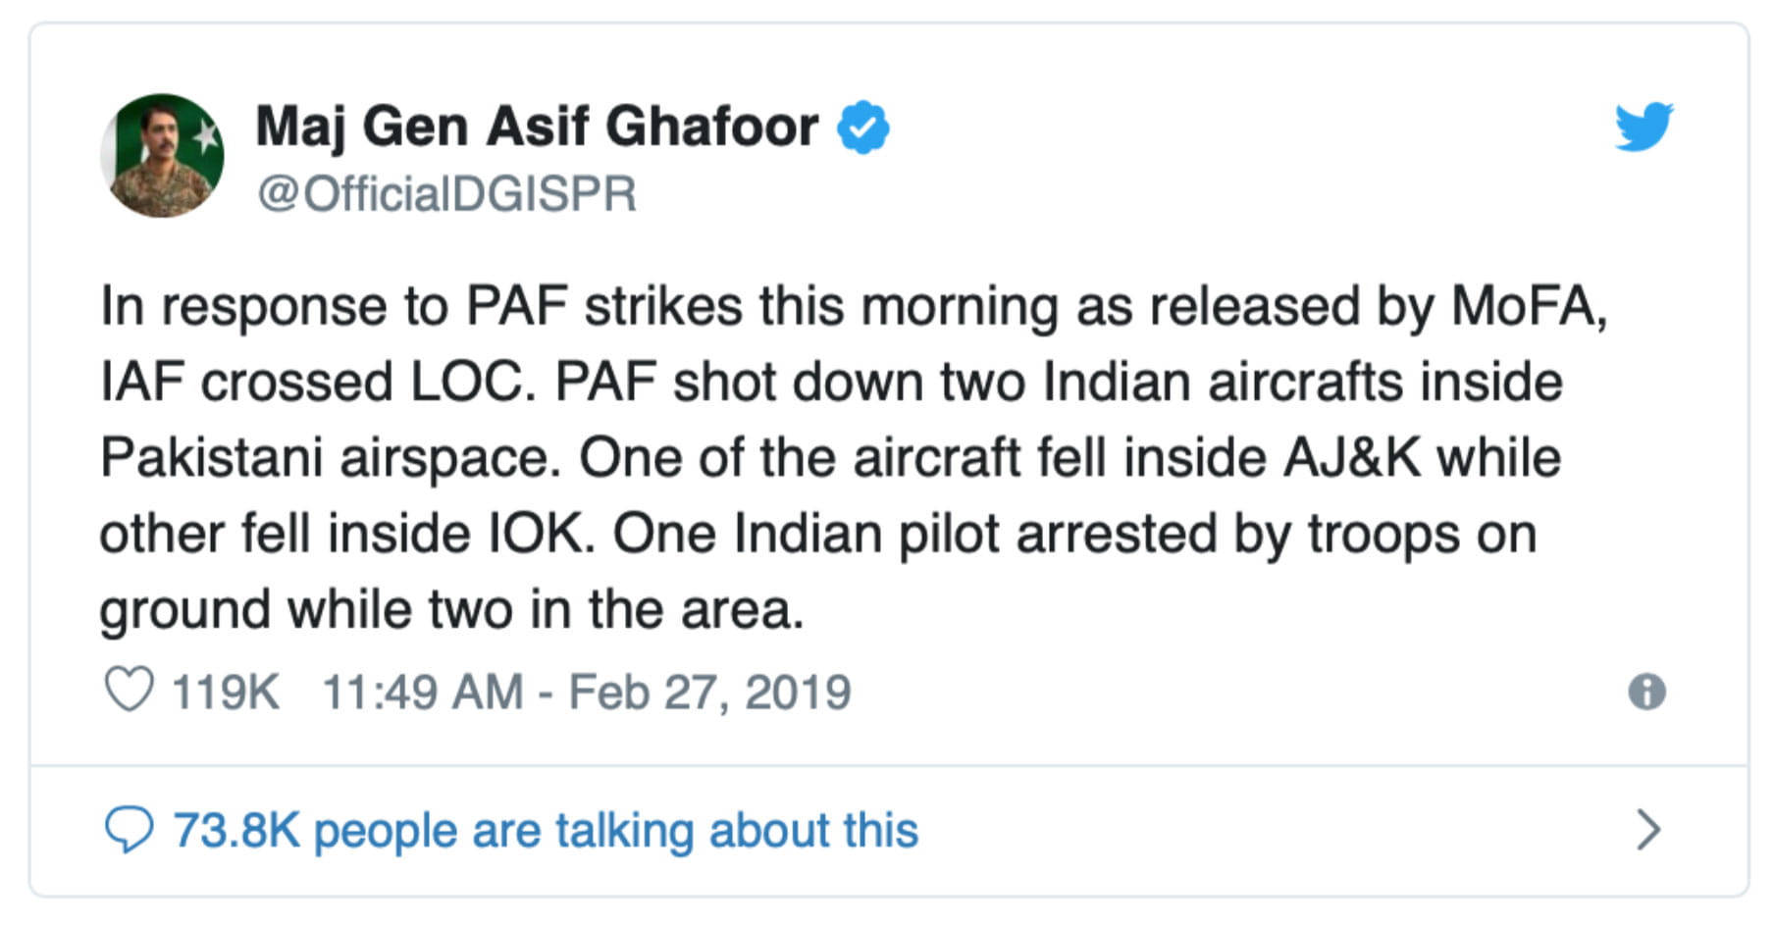Click the Feb 27, 2019 date
Image resolution: width=1774 pixels, height=926 pixels.
709,692
